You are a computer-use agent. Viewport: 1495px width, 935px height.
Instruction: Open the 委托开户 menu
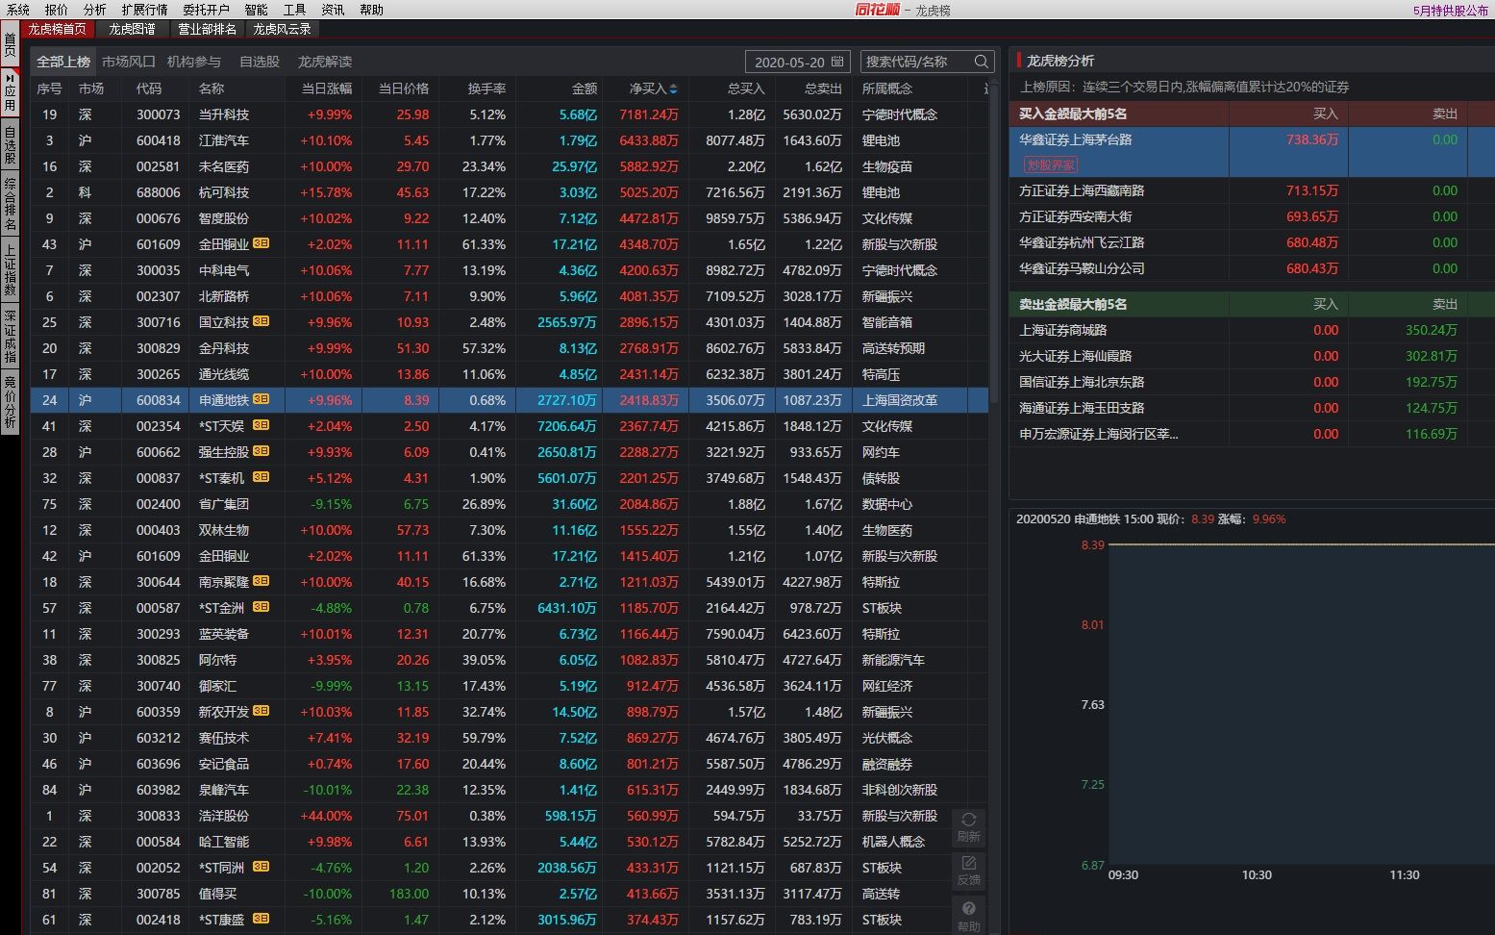coord(206,10)
